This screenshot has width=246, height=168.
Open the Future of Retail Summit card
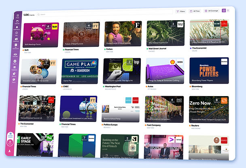pos(81,34)
